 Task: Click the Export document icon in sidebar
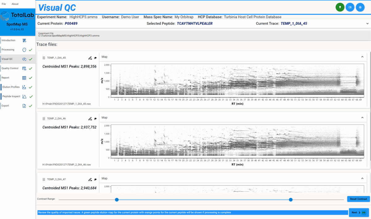tap(24, 106)
